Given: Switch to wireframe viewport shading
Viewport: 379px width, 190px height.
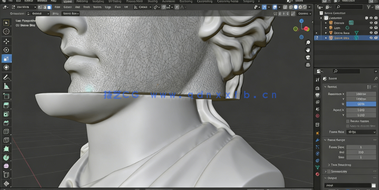Looking at the screenshot, I should click(x=291, y=7).
